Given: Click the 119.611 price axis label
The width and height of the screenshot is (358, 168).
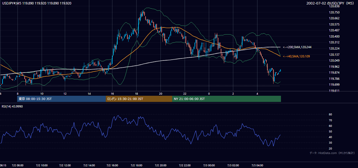Looking at the screenshot, I should pyautogui.click(x=334, y=91).
